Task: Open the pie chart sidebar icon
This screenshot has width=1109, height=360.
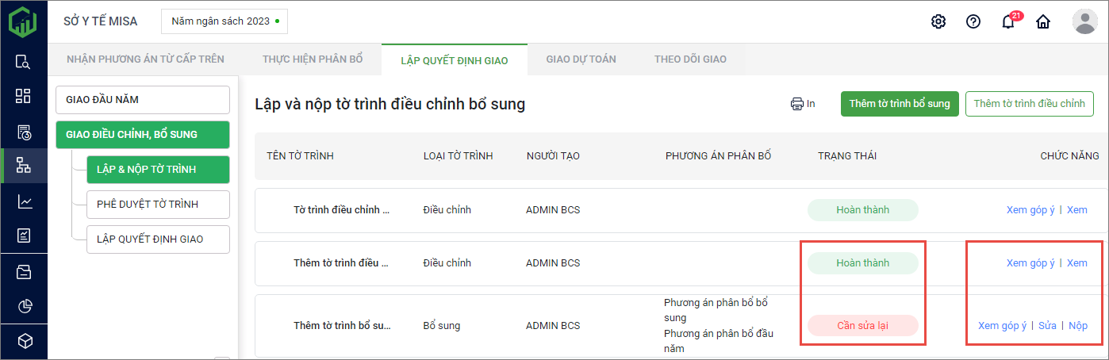Action: (23, 306)
